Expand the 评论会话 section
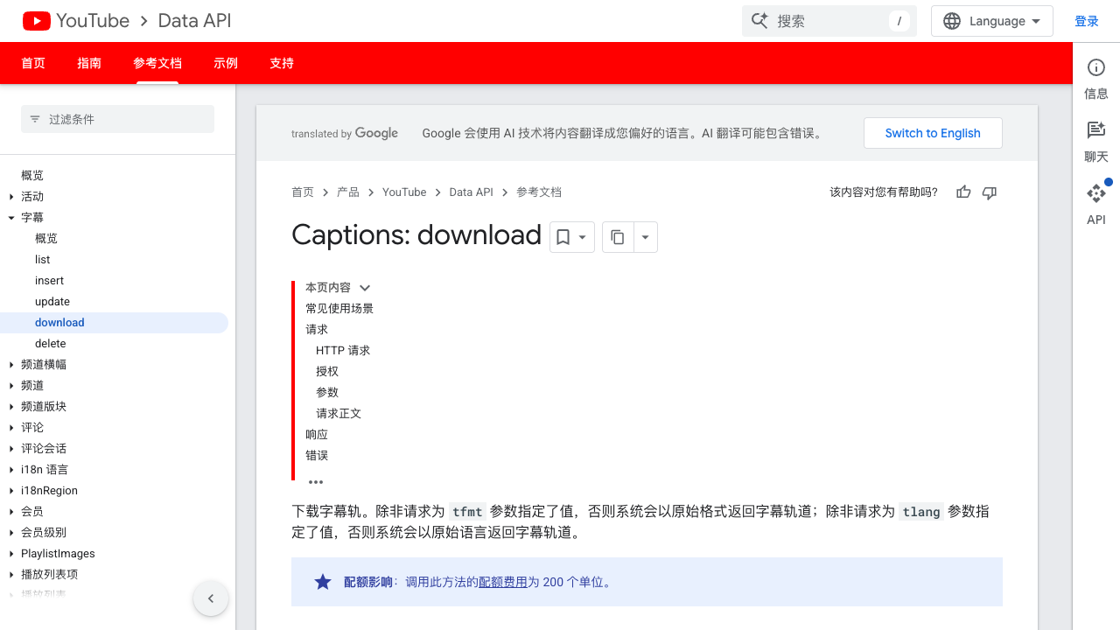Image resolution: width=1120 pixels, height=630 pixels. coord(11,449)
